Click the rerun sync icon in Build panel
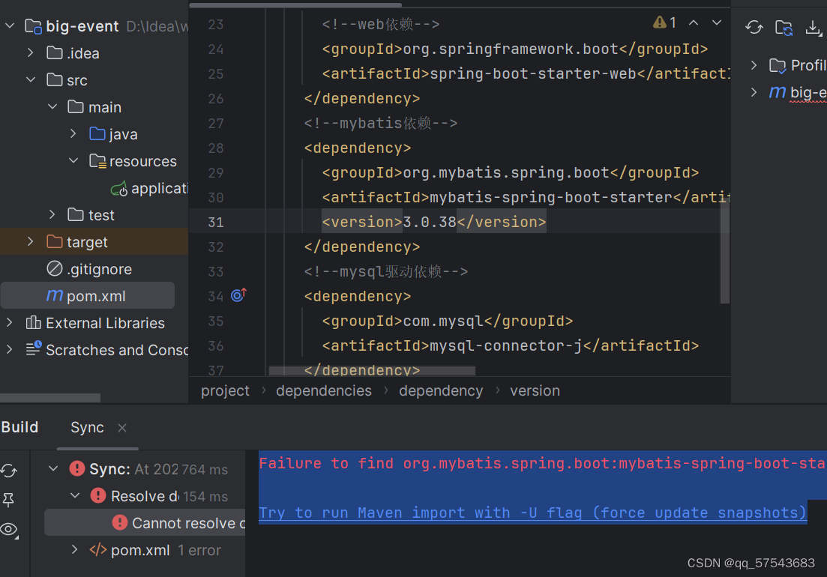 tap(9, 470)
